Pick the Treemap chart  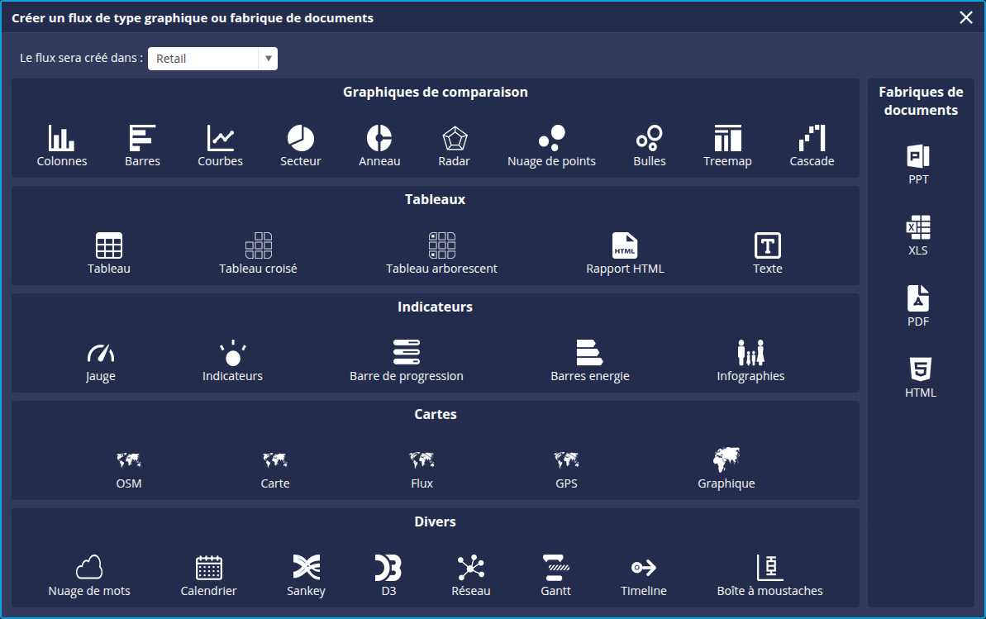coord(727,145)
